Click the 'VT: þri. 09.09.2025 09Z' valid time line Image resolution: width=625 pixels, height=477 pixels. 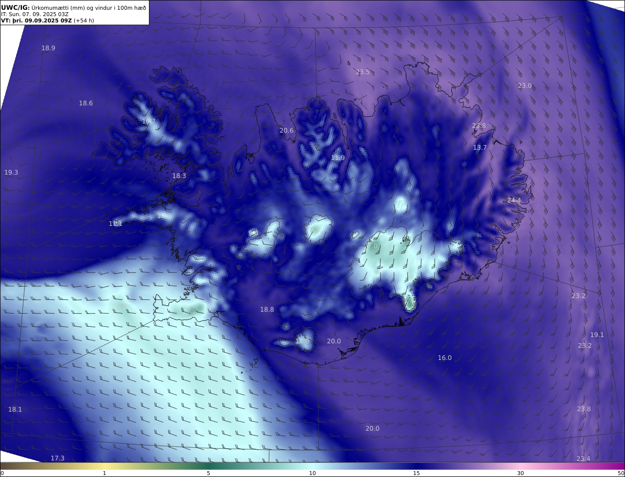point(36,21)
